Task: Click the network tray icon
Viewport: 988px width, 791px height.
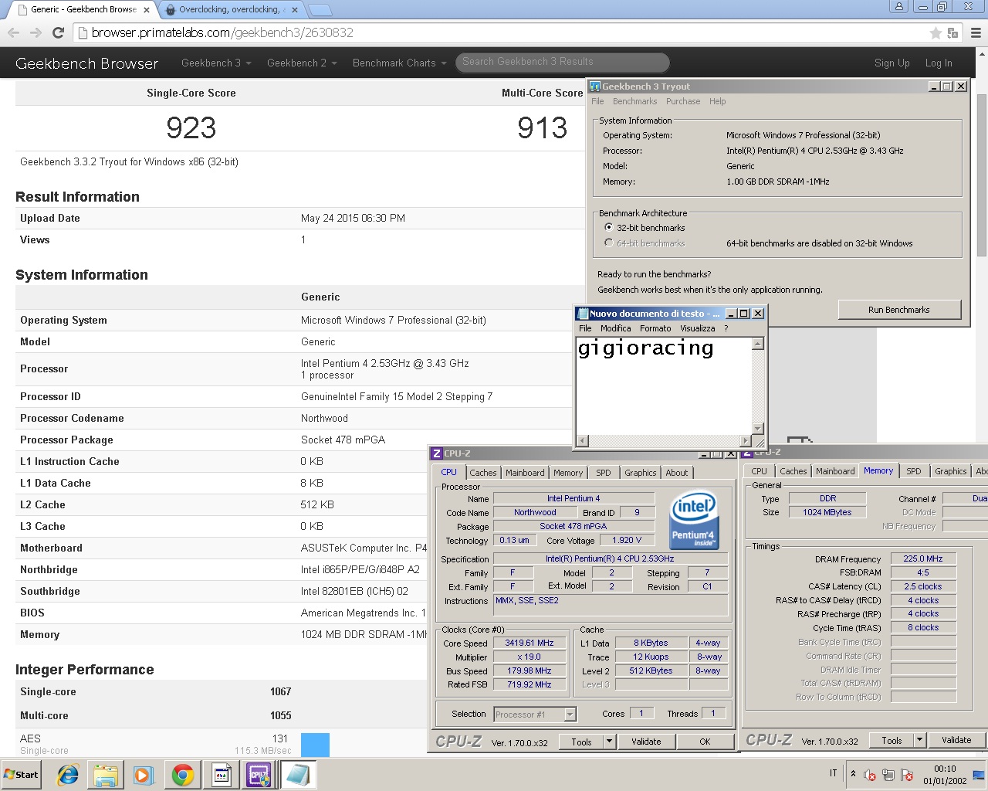Action: 888,775
